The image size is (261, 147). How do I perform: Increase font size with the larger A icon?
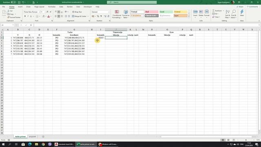click(x=47, y=12)
